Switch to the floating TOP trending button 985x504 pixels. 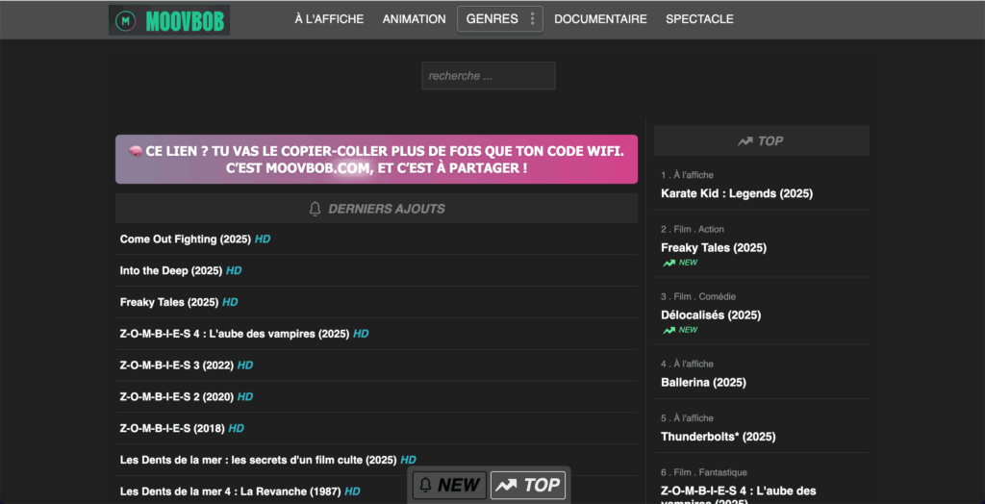(x=527, y=486)
